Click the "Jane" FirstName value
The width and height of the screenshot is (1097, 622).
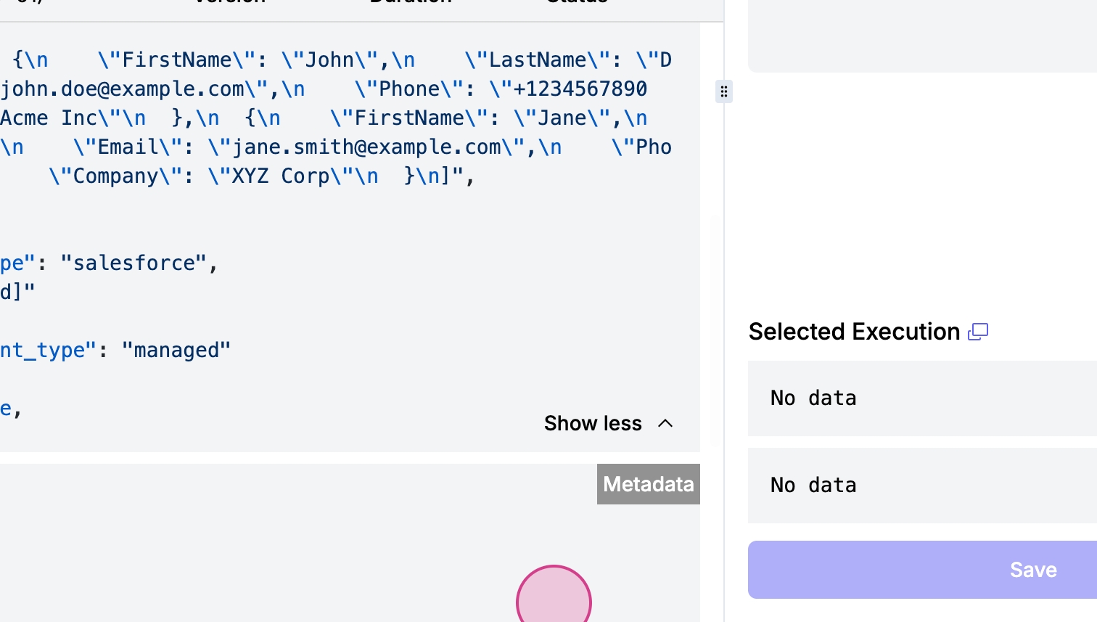(x=562, y=118)
